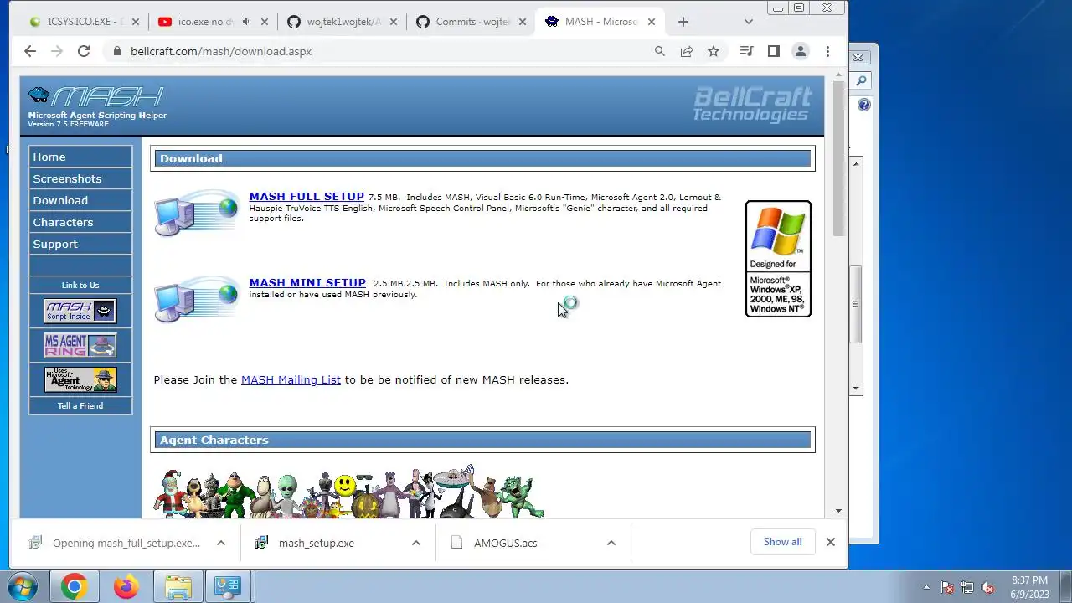This screenshot has height=603, width=1072.
Task: Expand options for mash_full_setup.exe download
Action: [221, 543]
